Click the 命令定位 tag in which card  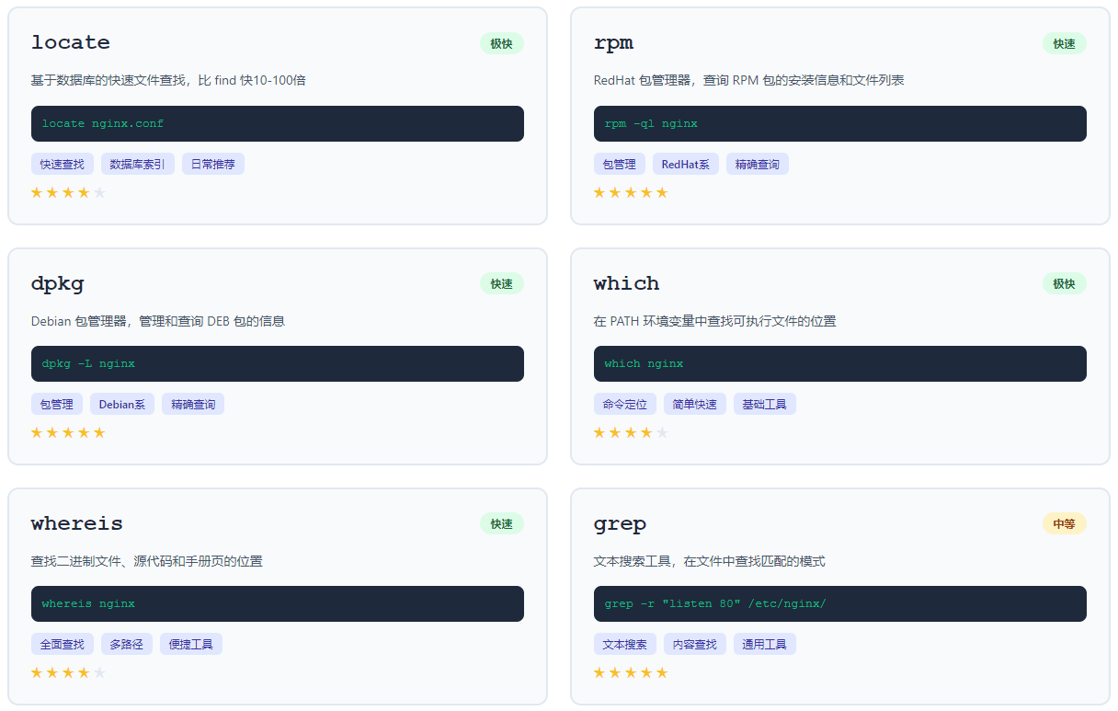point(625,404)
